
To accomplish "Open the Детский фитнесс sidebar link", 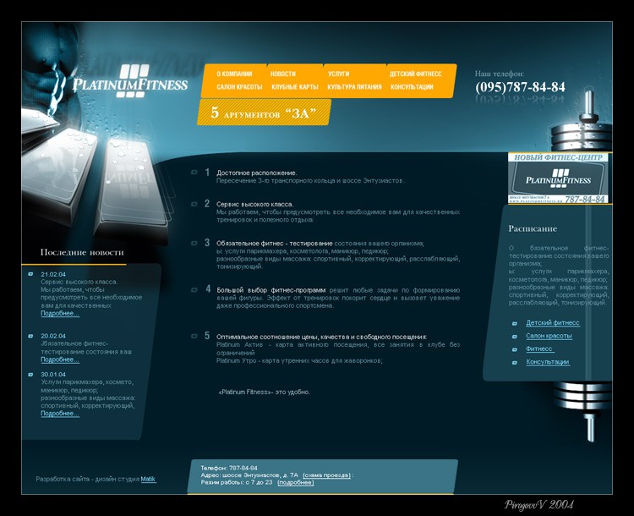I will pyautogui.click(x=553, y=323).
